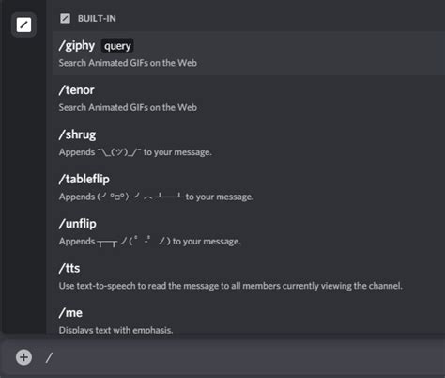Image resolution: width=445 pixels, height=378 pixels.
Task: Click the BUILT-IN section header label
Action: point(97,19)
